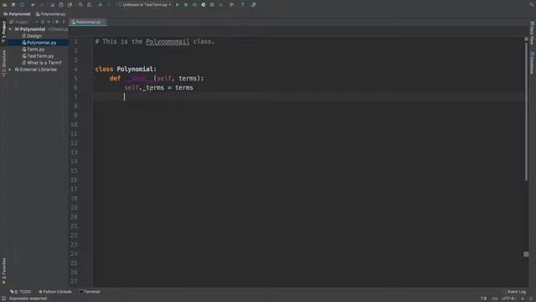Open the Favorites tool window side tab

coord(3,270)
